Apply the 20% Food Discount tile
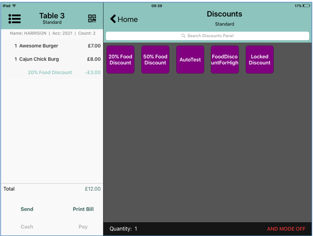 pyautogui.click(x=120, y=60)
